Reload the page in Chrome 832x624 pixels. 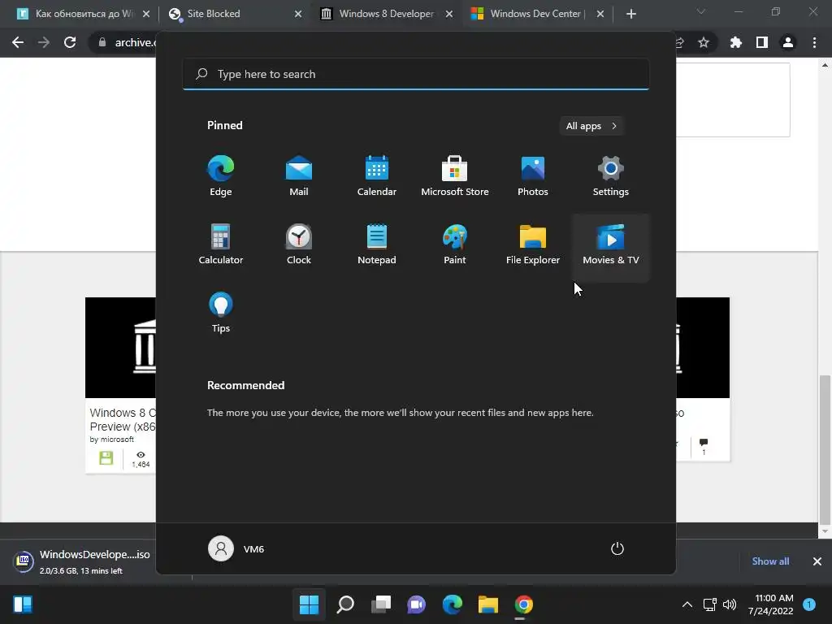[x=70, y=42]
